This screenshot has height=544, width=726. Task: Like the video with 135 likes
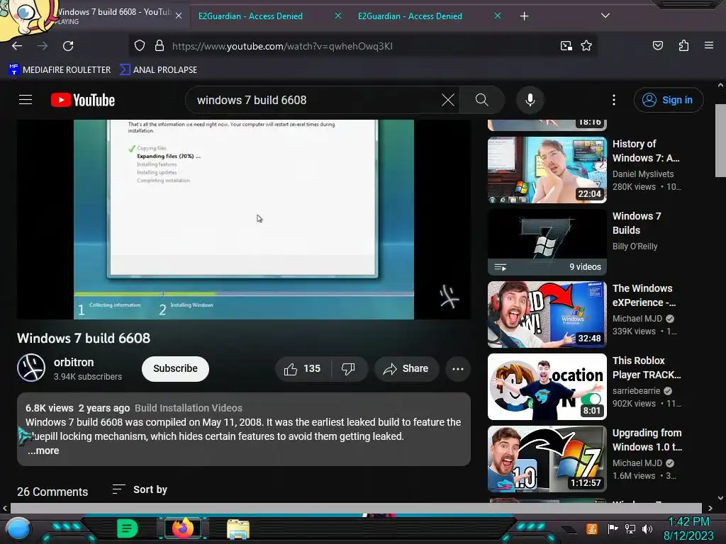[x=303, y=368]
